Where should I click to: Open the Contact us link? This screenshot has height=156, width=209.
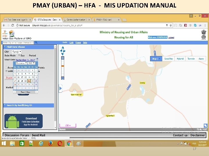pyautogui.click(x=180, y=135)
